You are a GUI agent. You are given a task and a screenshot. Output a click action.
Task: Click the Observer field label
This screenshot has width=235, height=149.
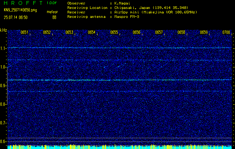(76, 3)
